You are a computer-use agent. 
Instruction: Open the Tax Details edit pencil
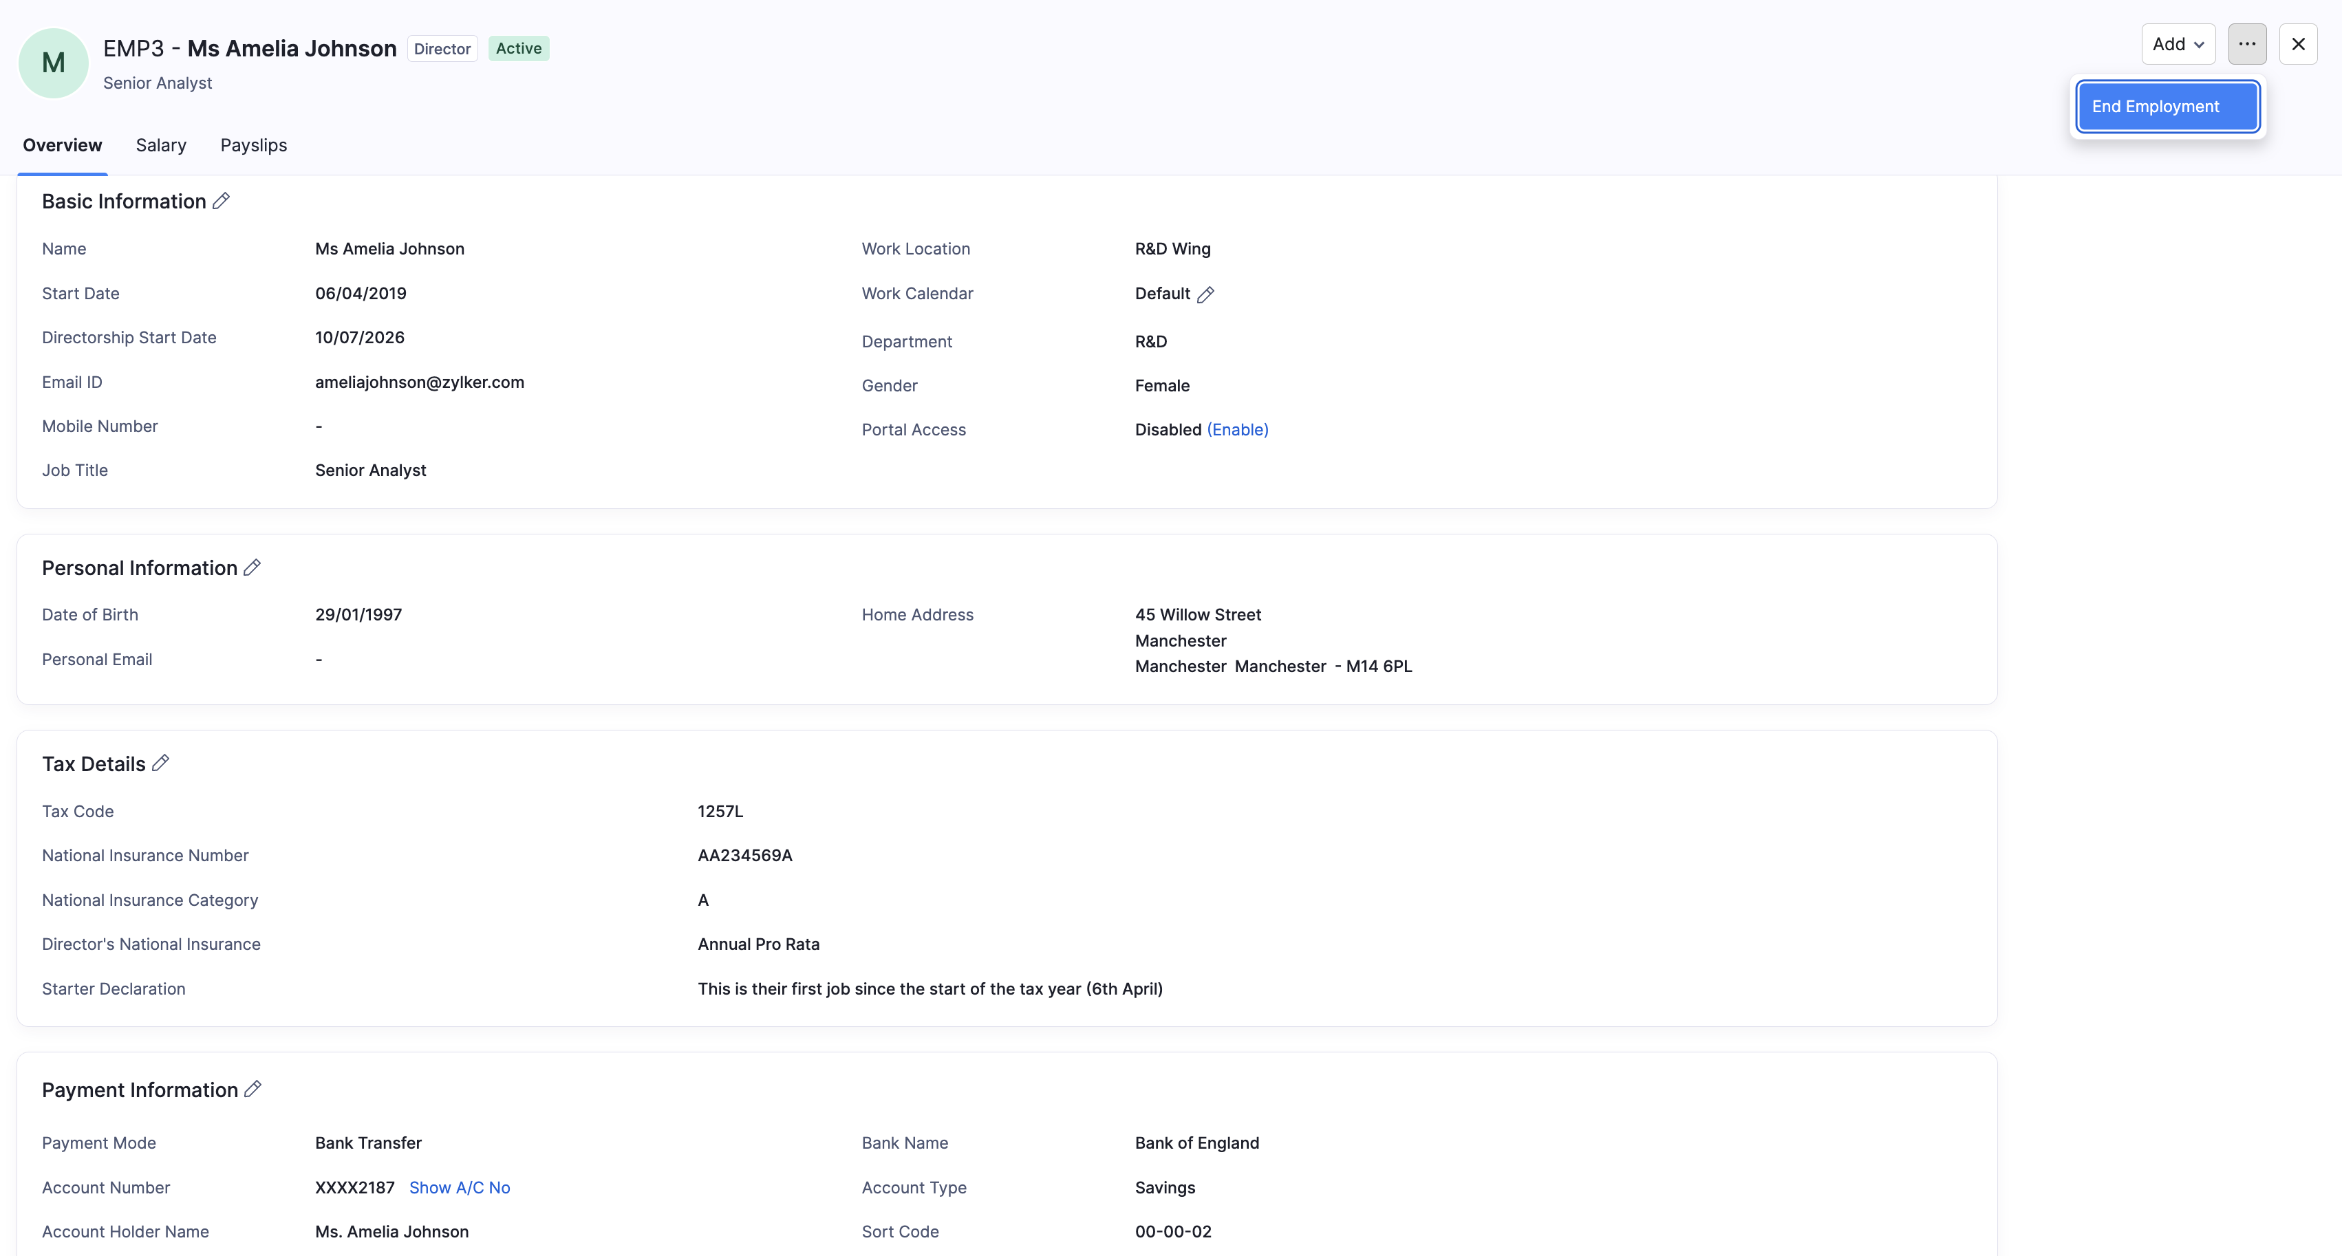(x=161, y=764)
